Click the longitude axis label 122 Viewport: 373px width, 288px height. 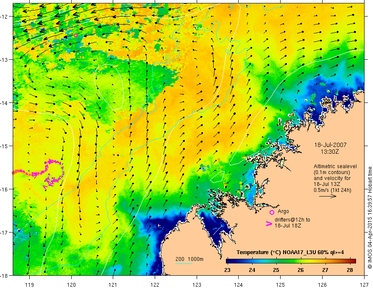coord(155,285)
